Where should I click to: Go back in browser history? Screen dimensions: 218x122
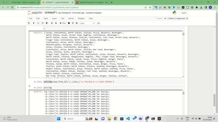[3, 7]
